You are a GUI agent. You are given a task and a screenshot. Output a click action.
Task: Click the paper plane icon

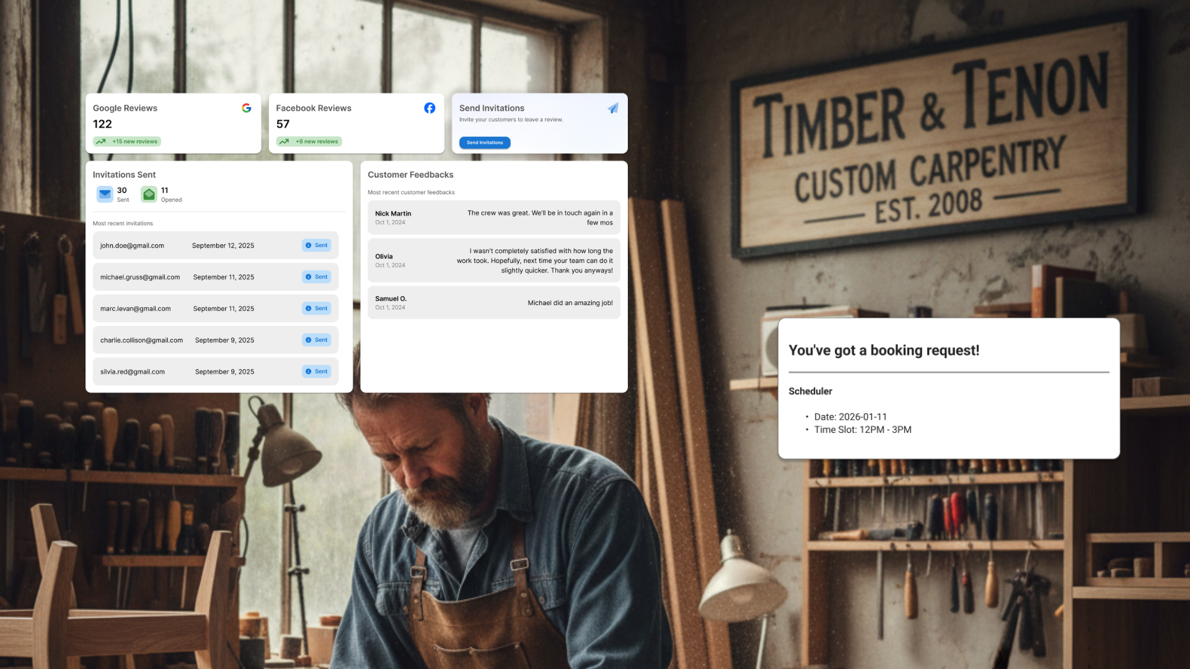[x=613, y=108]
